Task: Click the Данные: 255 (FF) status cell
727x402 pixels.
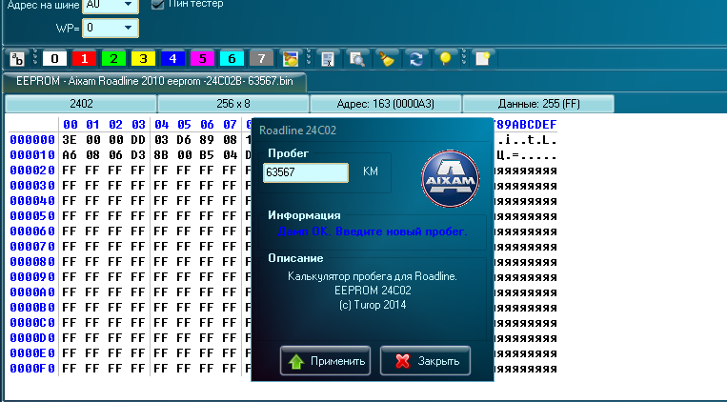Action: click(x=538, y=104)
